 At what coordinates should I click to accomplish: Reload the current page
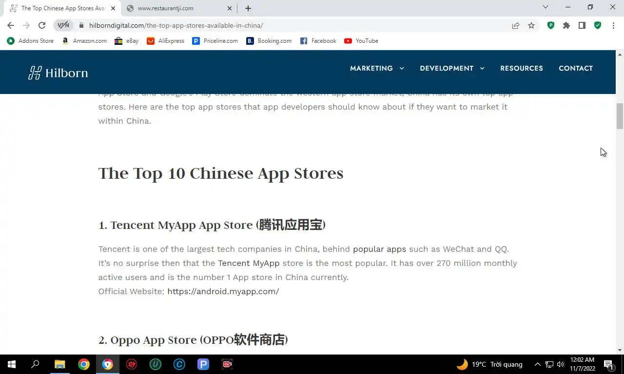tap(42, 25)
